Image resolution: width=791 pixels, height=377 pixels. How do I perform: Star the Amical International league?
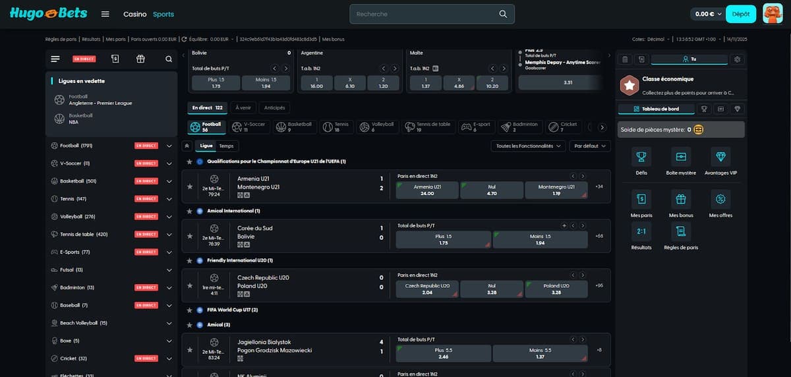(x=190, y=211)
